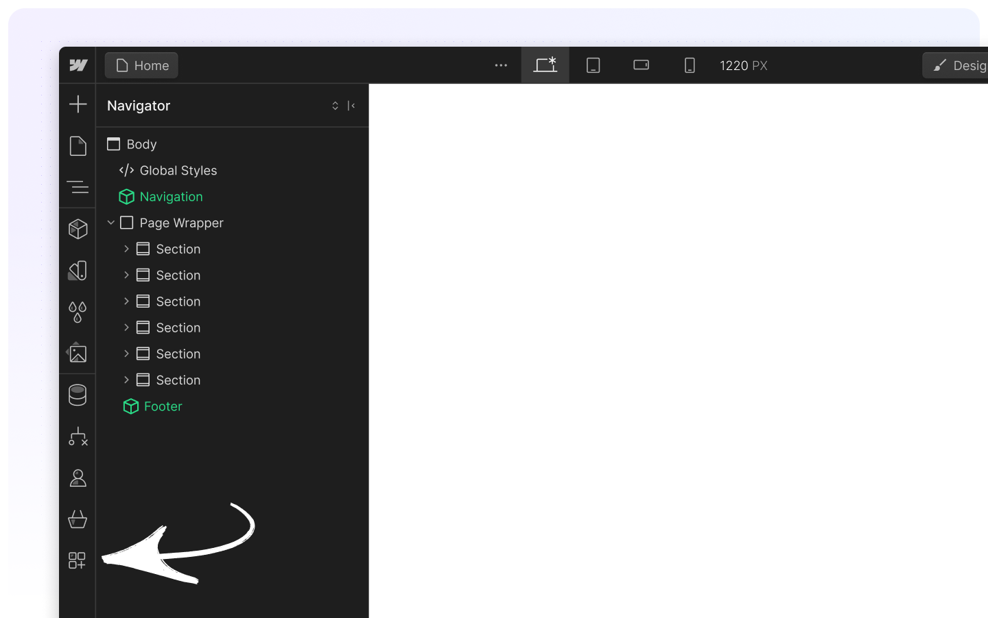988x618 pixels.
Task: Open the Webflow logo menu
Action: 78,65
